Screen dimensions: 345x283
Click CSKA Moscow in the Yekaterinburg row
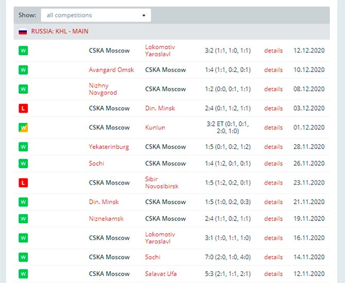point(165,147)
